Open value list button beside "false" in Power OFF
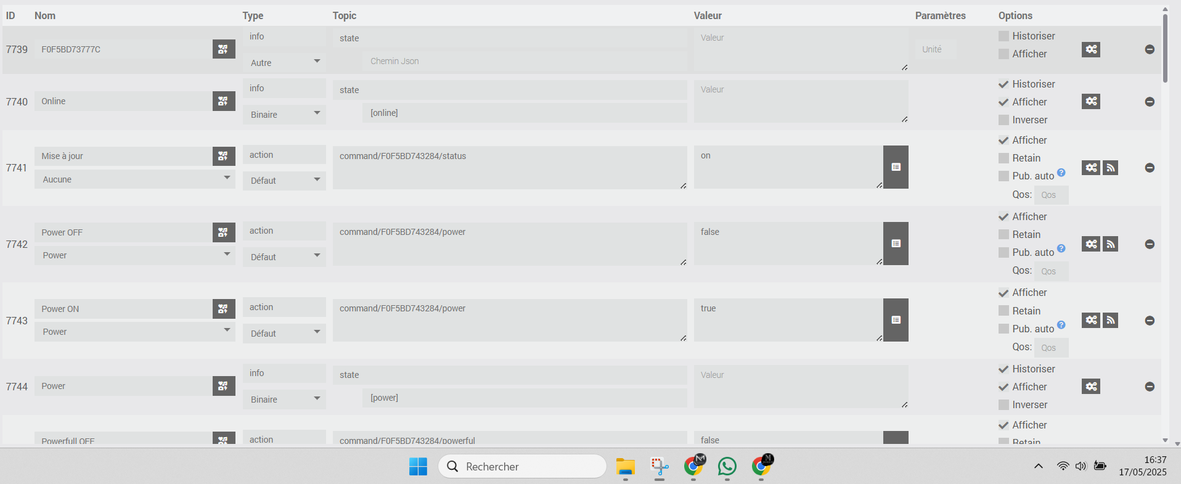 [x=896, y=244]
